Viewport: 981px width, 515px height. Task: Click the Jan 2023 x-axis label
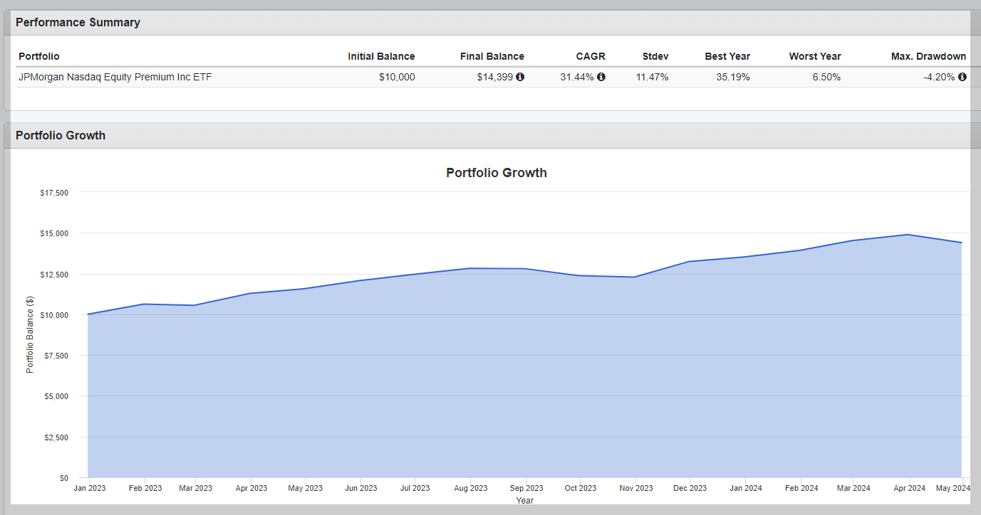[90, 488]
